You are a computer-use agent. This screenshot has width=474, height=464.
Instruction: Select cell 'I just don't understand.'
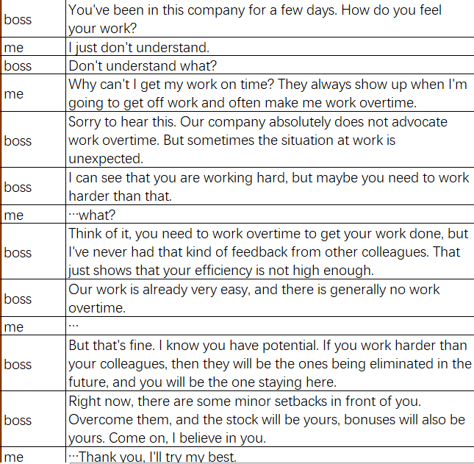[270, 46]
